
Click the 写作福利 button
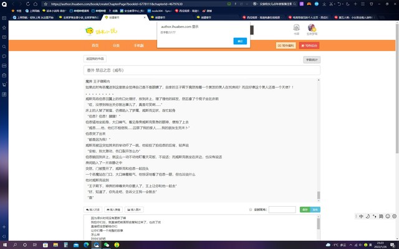(286, 45)
